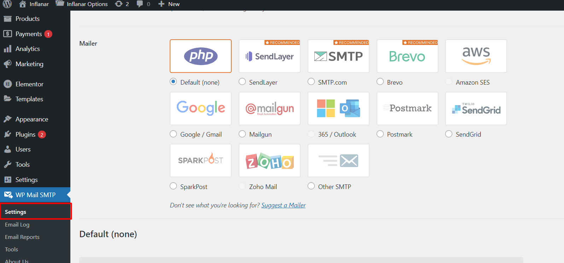Click the Users person icon

7,149
